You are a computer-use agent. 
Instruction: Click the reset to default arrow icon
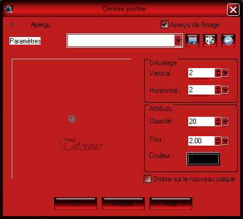tap(228, 41)
